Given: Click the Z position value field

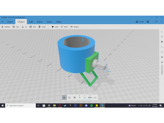Looking at the screenshot, I should click(90, 98).
